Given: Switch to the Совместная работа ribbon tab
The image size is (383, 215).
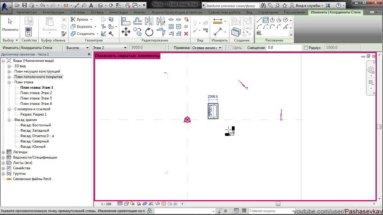Looking at the screenshot, I should (x=224, y=12).
